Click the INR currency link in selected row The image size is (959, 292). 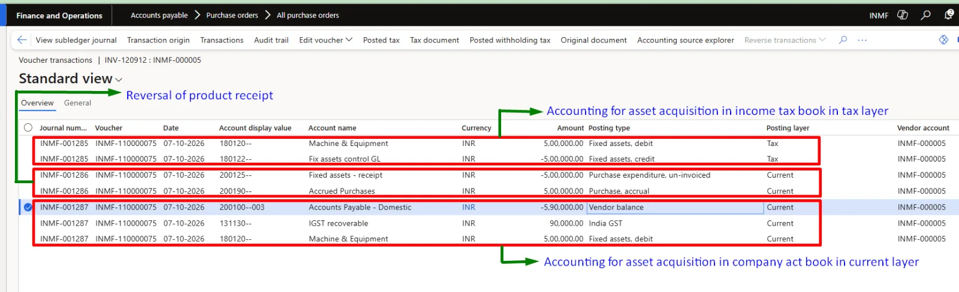pos(469,207)
